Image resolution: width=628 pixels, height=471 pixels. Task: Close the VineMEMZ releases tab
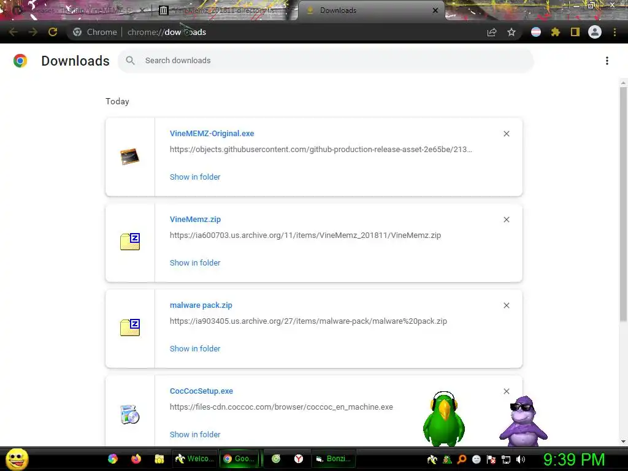(142, 10)
